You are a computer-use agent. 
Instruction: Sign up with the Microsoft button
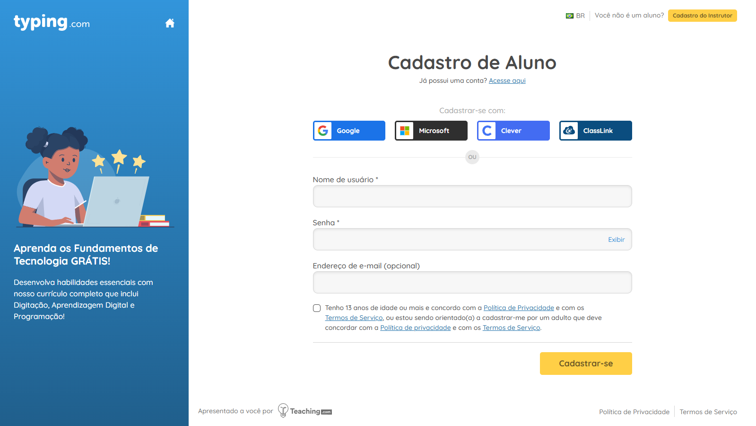(431, 131)
